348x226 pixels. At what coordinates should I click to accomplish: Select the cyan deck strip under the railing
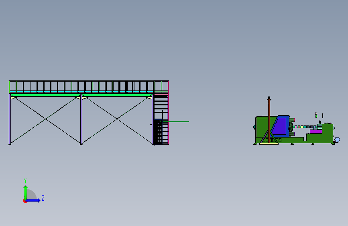point(81,92)
